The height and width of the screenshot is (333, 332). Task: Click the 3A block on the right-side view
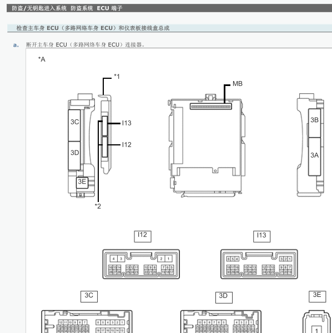click(314, 157)
